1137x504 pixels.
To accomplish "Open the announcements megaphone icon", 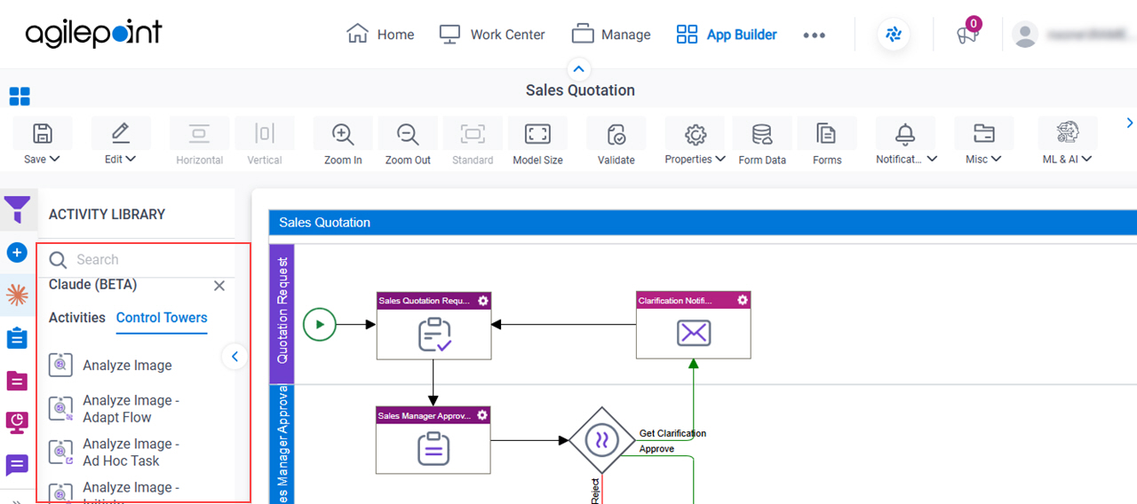I will point(967,34).
